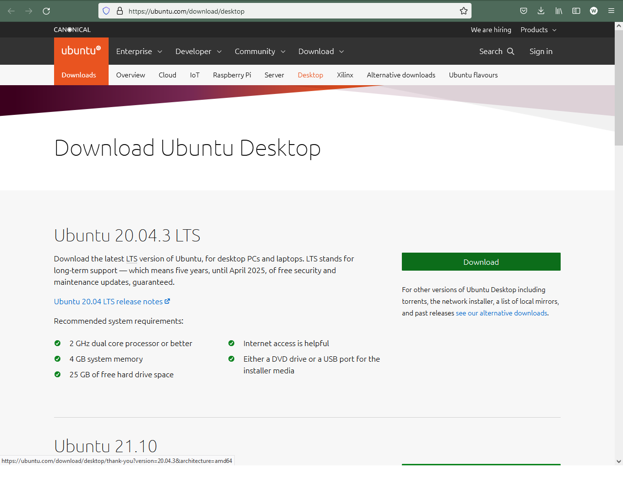Viewport: 623px width, 478px height.
Task: Open Ubuntu 20.04 LTS release notes link
Action: 108,301
